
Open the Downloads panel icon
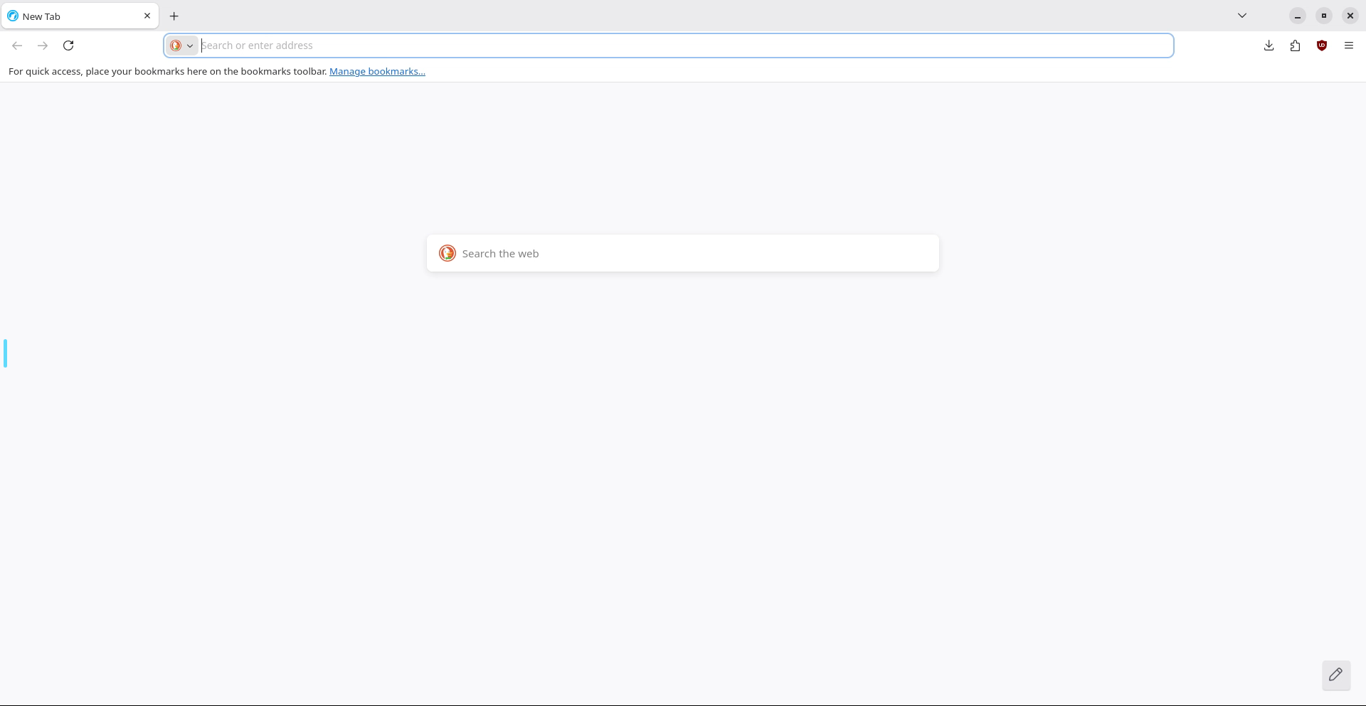pyautogui.click(x=1269, y=46)
